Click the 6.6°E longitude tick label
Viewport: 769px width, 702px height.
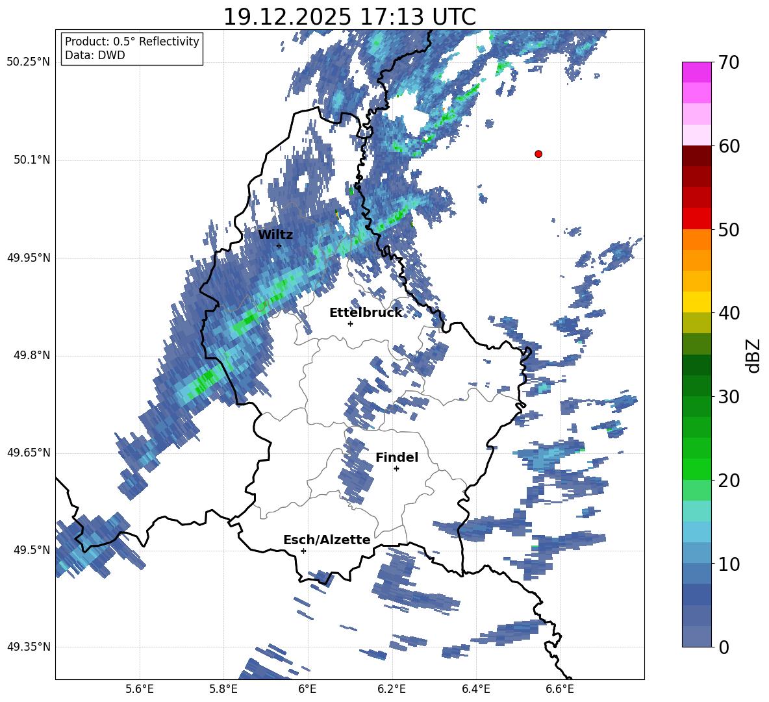pyautogui.click(x=560, y=689)
